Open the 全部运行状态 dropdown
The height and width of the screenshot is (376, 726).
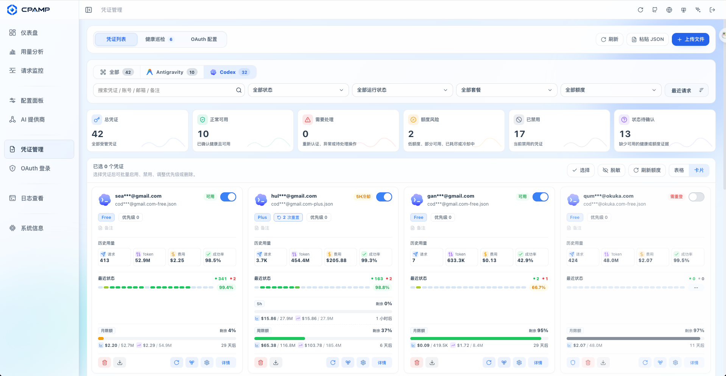point(402,90)
